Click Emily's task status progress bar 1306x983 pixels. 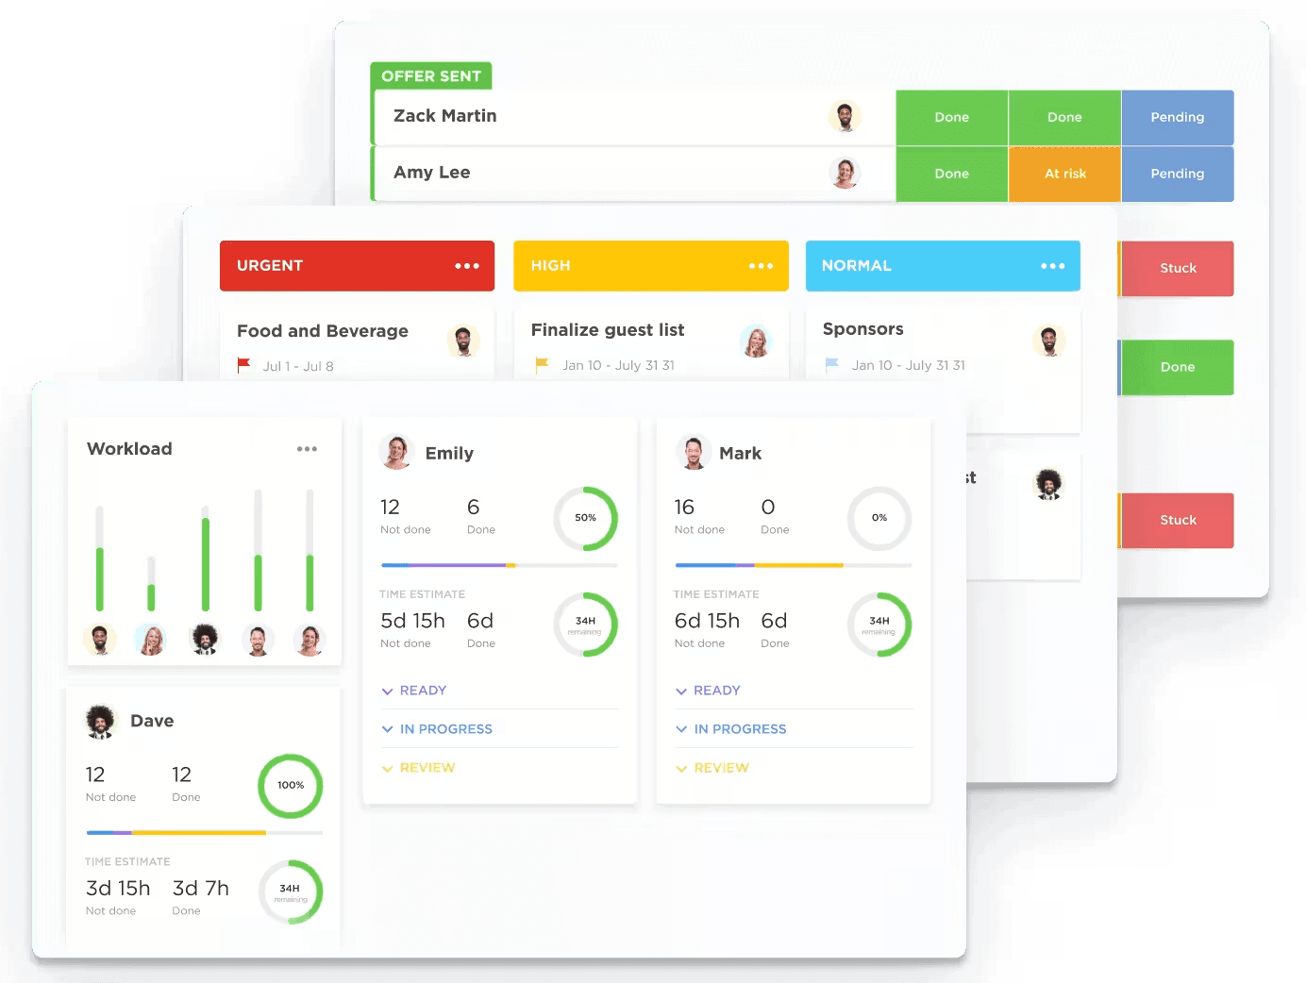point(500,565)
